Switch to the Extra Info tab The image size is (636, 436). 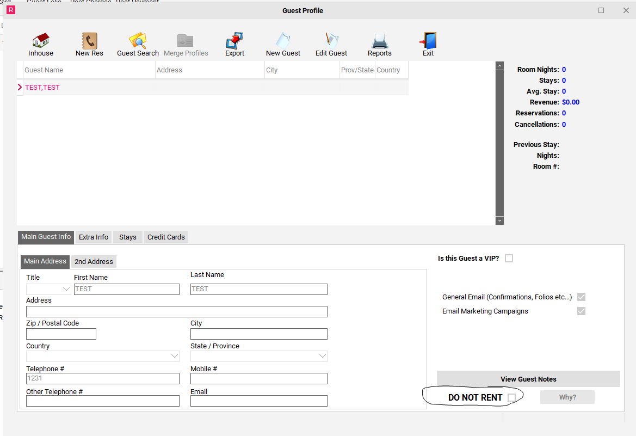(94, 237)
